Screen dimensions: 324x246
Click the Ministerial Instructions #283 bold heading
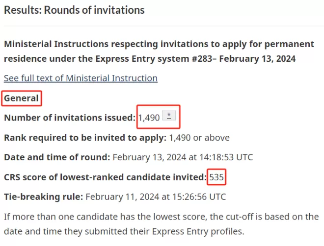[159, 51]
